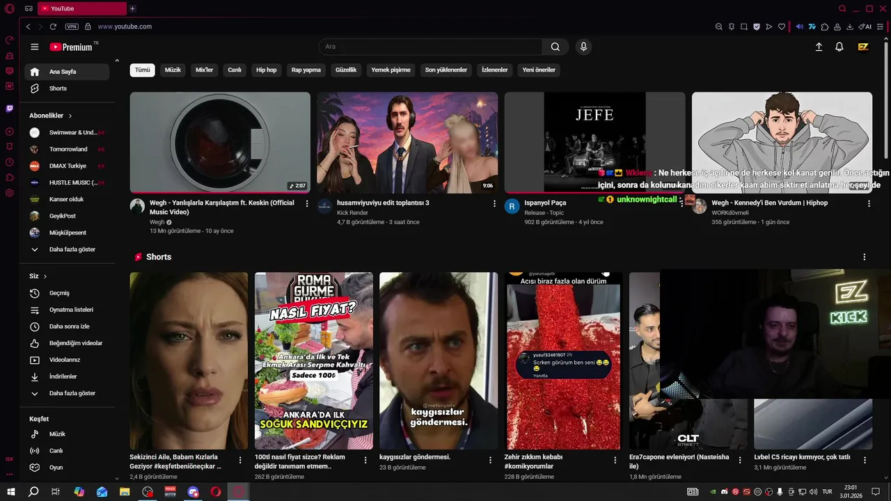Viewport: 891px width, 501px height.
Task: Open options menu for Ispanyol Paça
Action: [x=682, y=204]
